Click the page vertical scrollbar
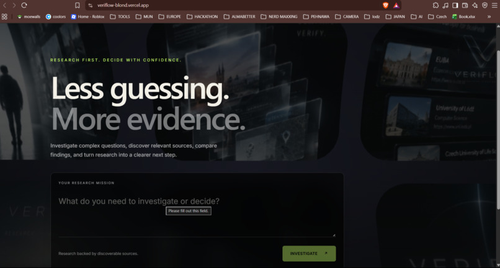500x268 pixels. click(498, 130)
